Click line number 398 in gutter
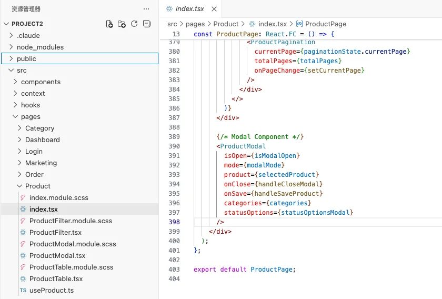 coord(174,222)
